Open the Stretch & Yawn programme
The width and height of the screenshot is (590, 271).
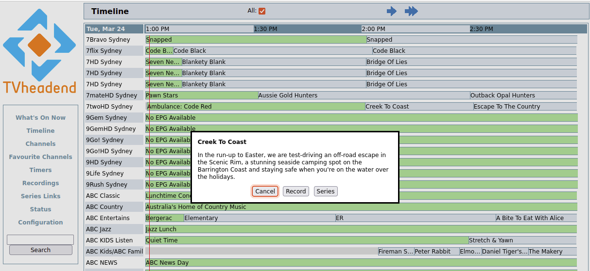point(522,240)
